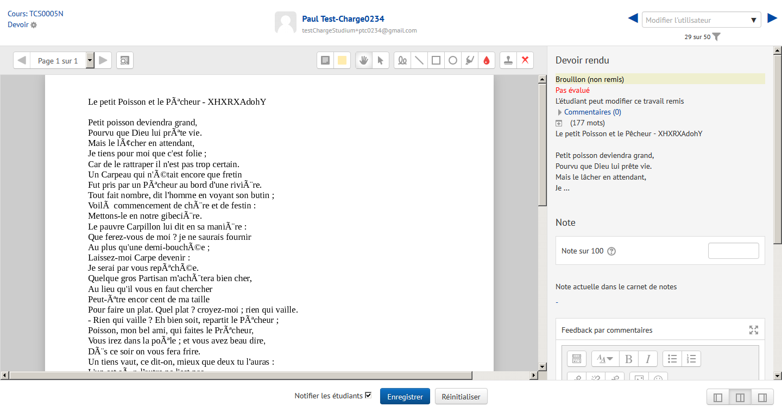Select the Line drawing tool
Image resolution: width=782 pixels, height=413 pixels.
[x=419, y=60]
